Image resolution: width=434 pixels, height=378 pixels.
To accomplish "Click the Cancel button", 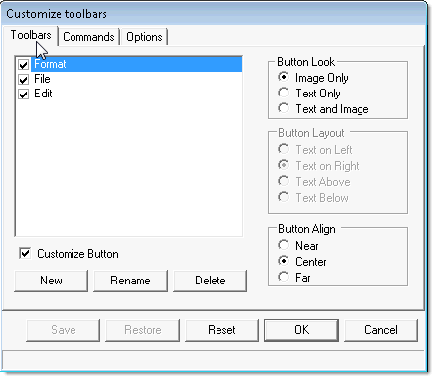I will (x=381, y=330).
